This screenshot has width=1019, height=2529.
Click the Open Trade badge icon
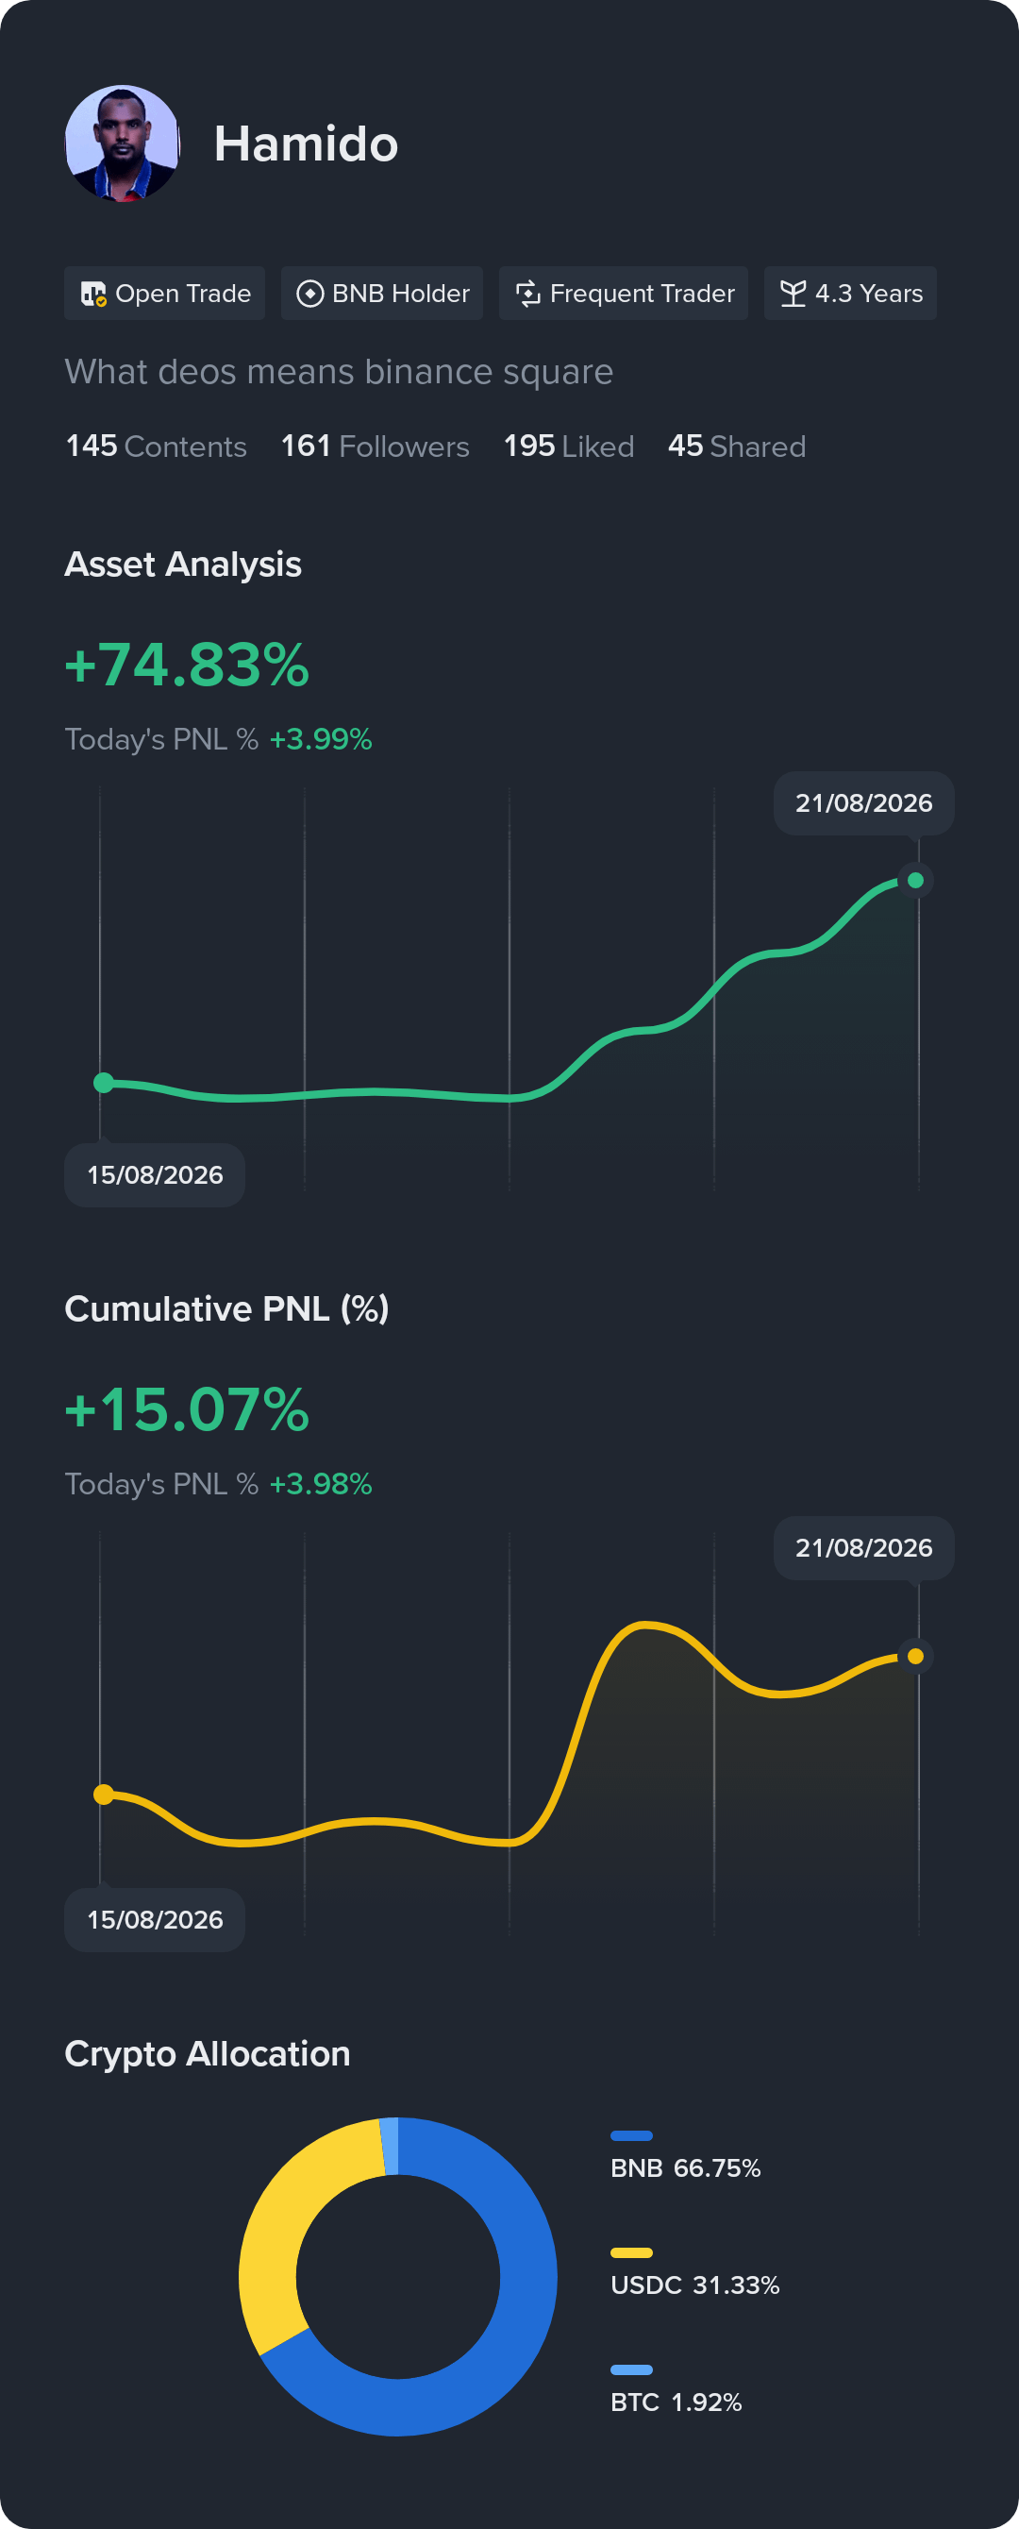[x=93, y=294]
